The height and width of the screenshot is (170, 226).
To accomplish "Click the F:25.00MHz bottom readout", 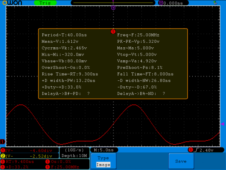I will point(62,167).
